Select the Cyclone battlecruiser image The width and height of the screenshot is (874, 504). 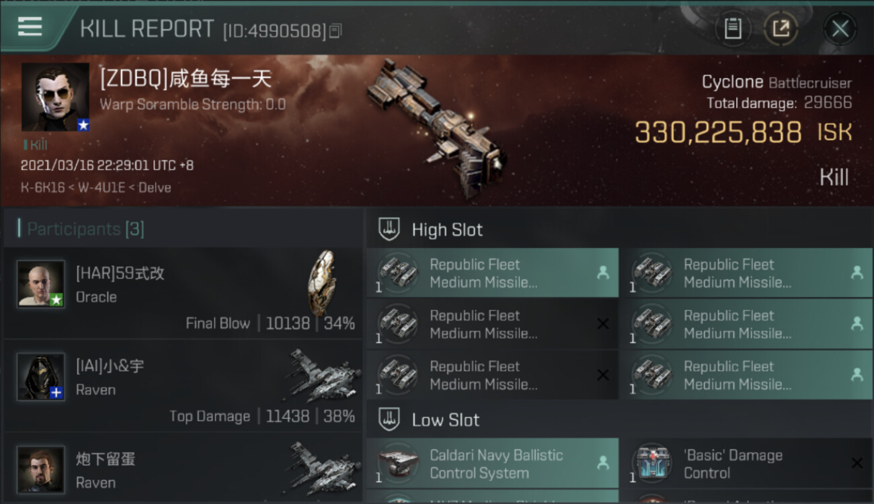[x=436, y=128]
